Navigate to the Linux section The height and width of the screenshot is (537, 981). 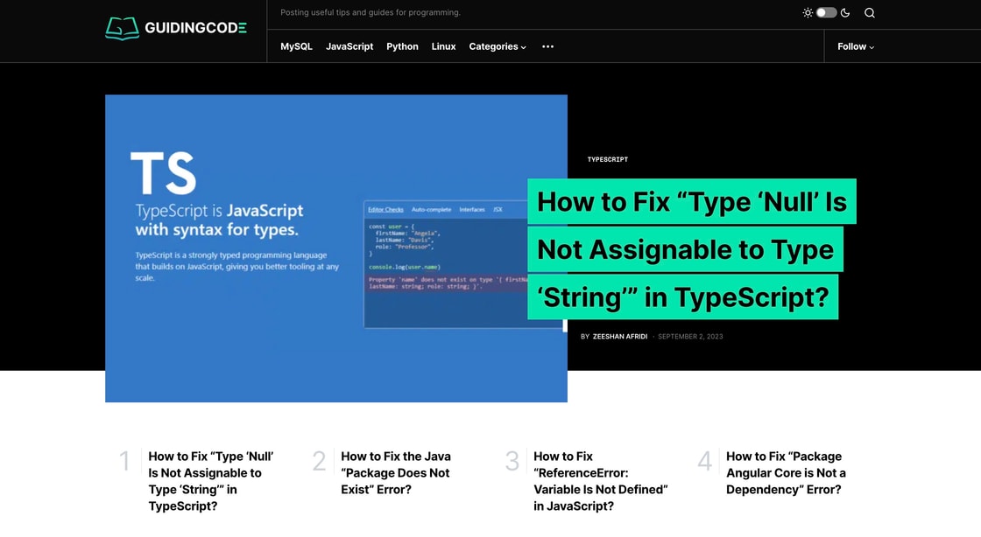[443, 46]
